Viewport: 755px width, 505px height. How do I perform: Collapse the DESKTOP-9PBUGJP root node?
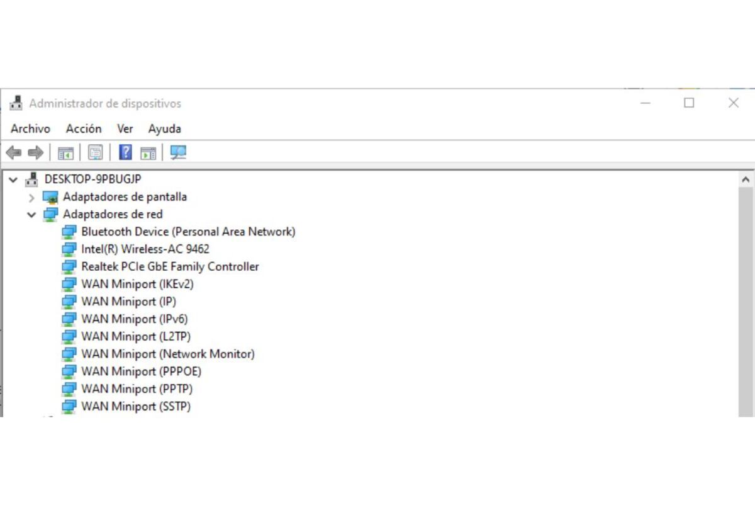click(x=13, y=179)
